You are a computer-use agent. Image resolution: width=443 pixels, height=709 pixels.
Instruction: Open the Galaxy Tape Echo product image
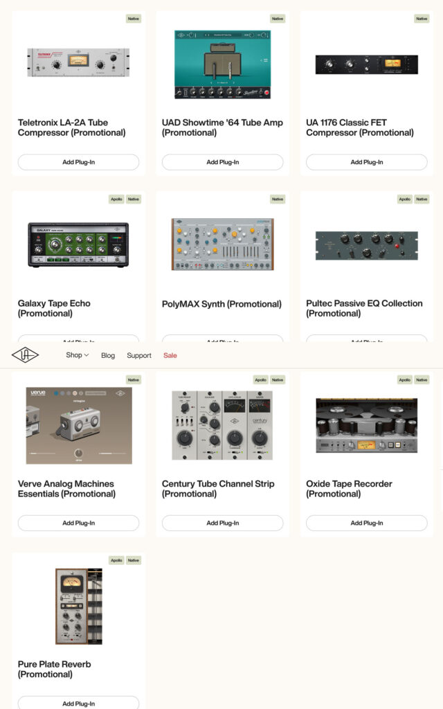coord(79,244)
